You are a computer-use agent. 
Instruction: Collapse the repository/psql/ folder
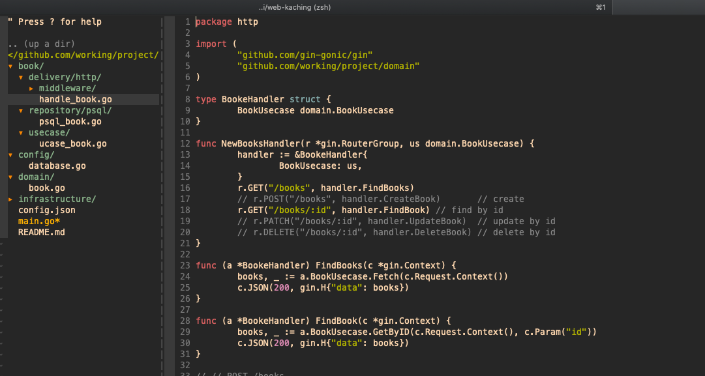pyautogui.click(x=51, y=110)
